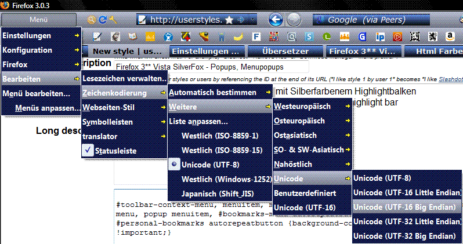Expand the Westeuropäisch encoding submenu
The width and height of the screenshot is (463, 244).
[312, 106]
